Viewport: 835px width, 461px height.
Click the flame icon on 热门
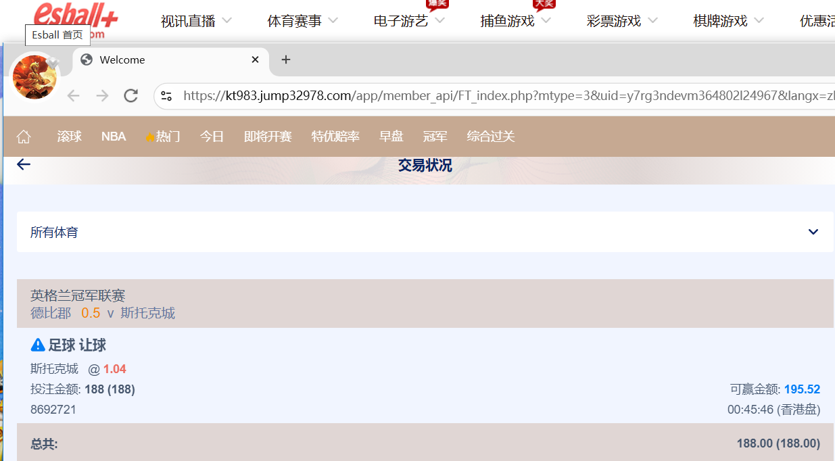click(x=149, y=136)
